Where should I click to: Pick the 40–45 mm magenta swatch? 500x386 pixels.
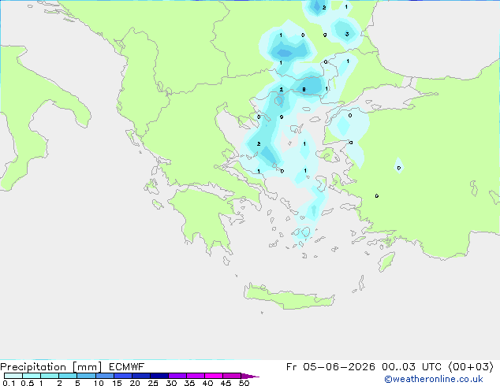214,376
